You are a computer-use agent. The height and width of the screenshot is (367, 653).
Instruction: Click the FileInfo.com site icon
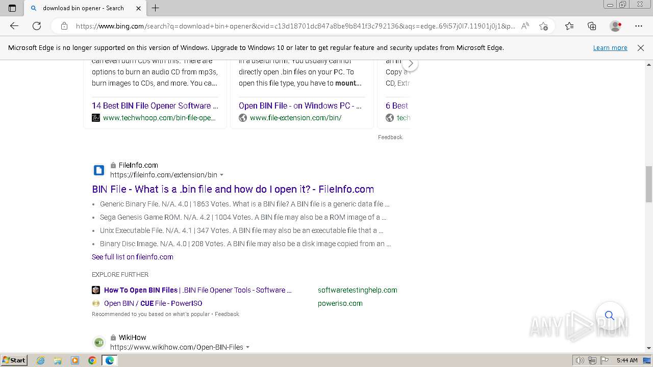99,170
